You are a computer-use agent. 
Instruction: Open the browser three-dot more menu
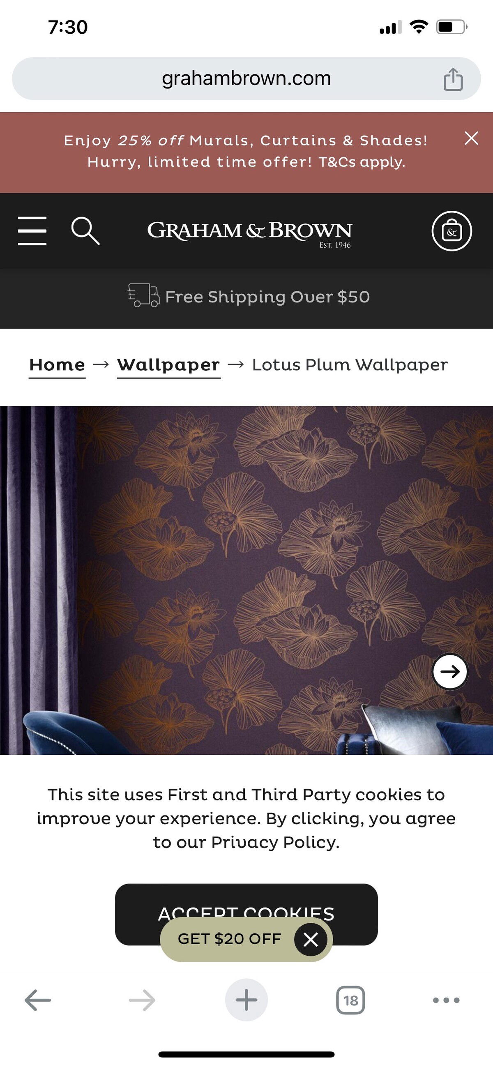(x=446, y=1000)
